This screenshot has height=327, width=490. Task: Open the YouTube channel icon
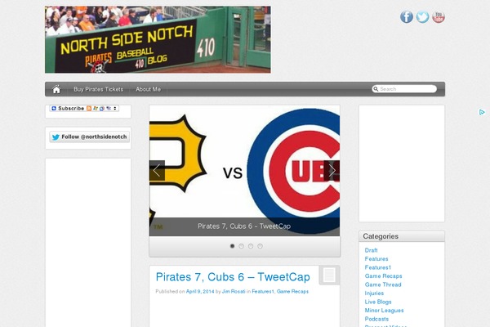coord(438,17)
